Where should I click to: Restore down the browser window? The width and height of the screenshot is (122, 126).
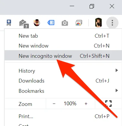coord(92,6)
